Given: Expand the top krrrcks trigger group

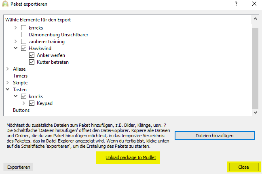Looking at the screenshot, I should (15, 28).
